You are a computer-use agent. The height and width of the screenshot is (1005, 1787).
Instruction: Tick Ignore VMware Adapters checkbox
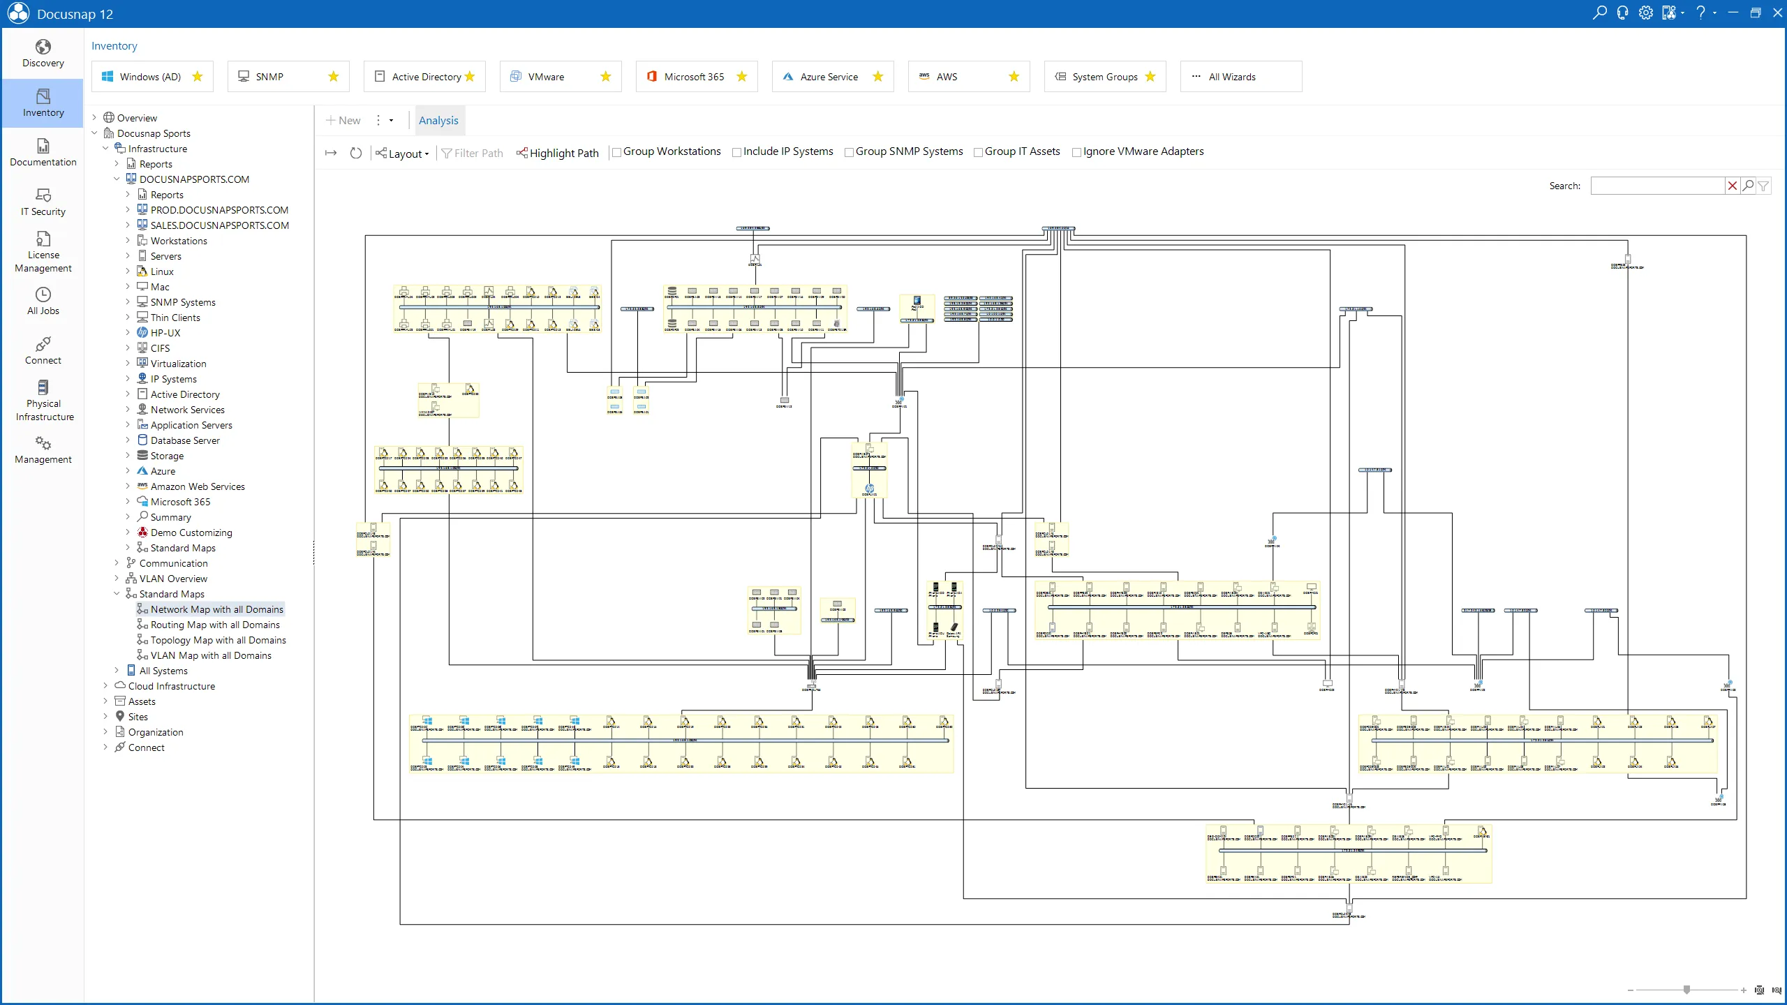point(1076,152)
